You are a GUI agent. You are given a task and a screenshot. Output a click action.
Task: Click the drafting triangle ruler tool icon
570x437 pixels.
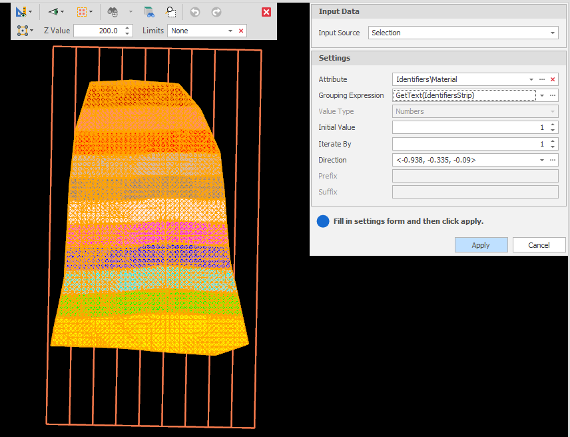pos(22,12)
